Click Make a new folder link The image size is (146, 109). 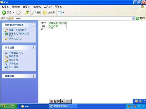18,30
